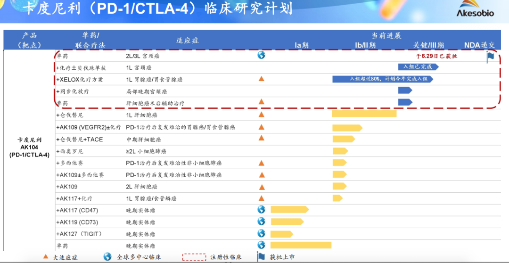
Task: Click the legend flag icon beside 获批上市
Action: pyautogui.click(x=261, y=257)
